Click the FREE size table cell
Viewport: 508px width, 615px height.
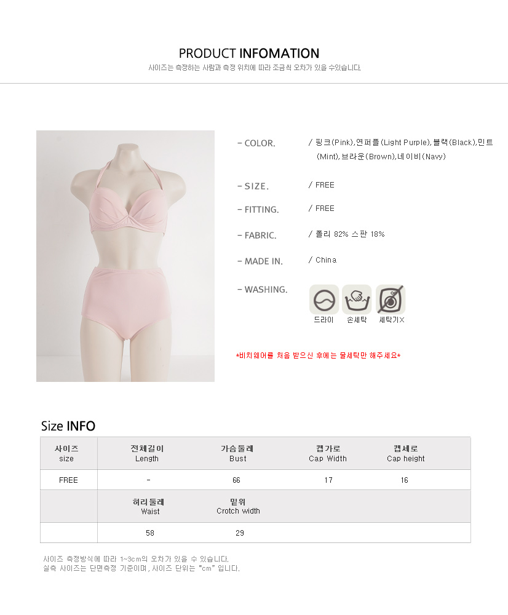click(x=68, y=480)
